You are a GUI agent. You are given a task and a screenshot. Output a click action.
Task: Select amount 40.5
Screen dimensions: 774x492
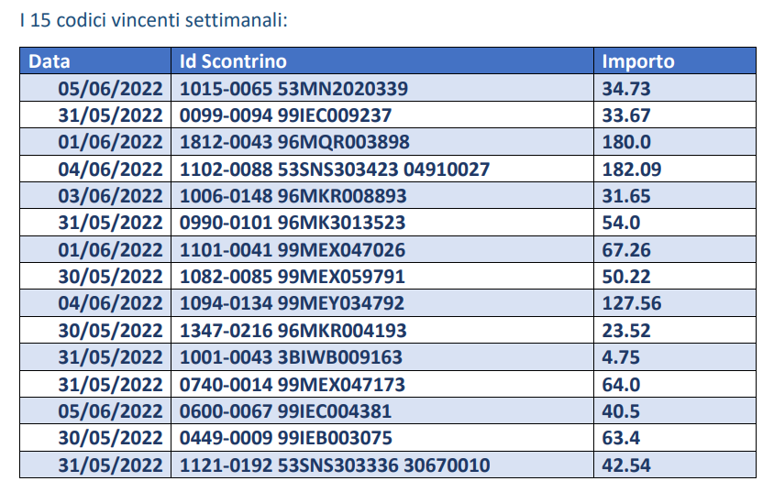point(621,411)
